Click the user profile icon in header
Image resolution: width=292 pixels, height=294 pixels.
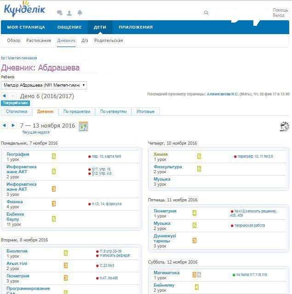(x=69, y=13)
